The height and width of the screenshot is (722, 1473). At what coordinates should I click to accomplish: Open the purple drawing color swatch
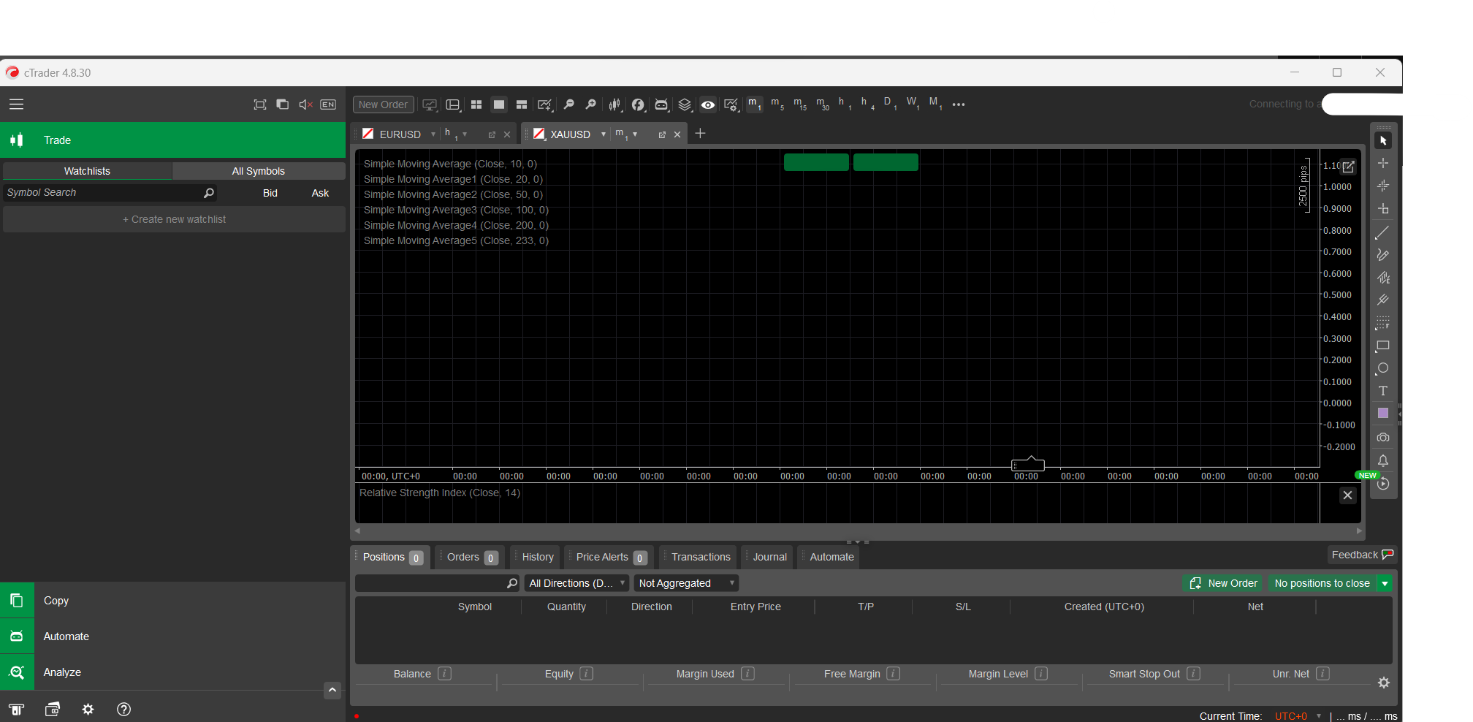[1383, 414]
